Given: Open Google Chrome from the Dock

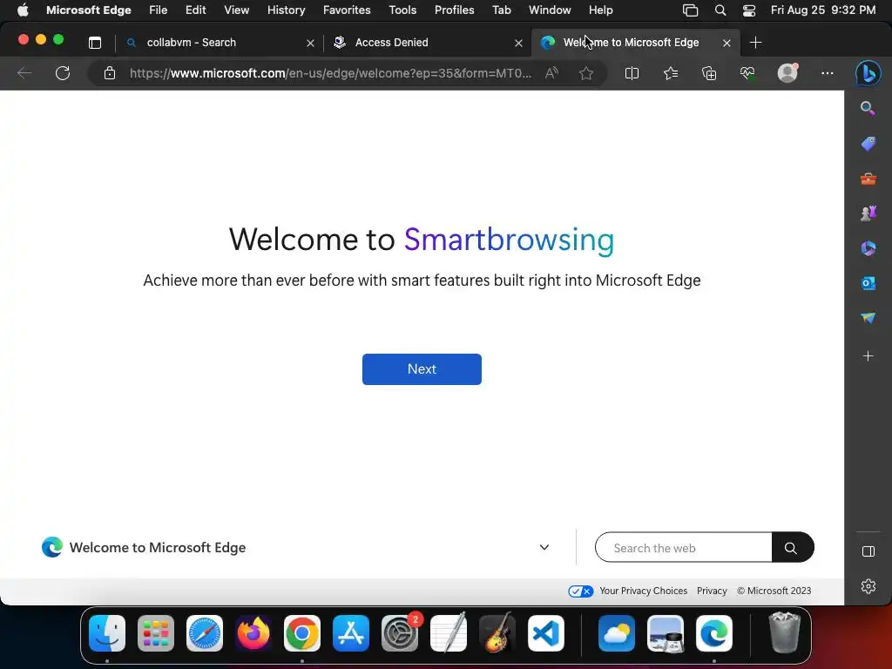Looking at the screenshot, I should click(x=302, y=633).
